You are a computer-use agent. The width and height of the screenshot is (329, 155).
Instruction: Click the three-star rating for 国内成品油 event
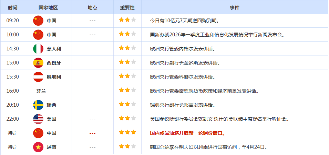point(127,132)
